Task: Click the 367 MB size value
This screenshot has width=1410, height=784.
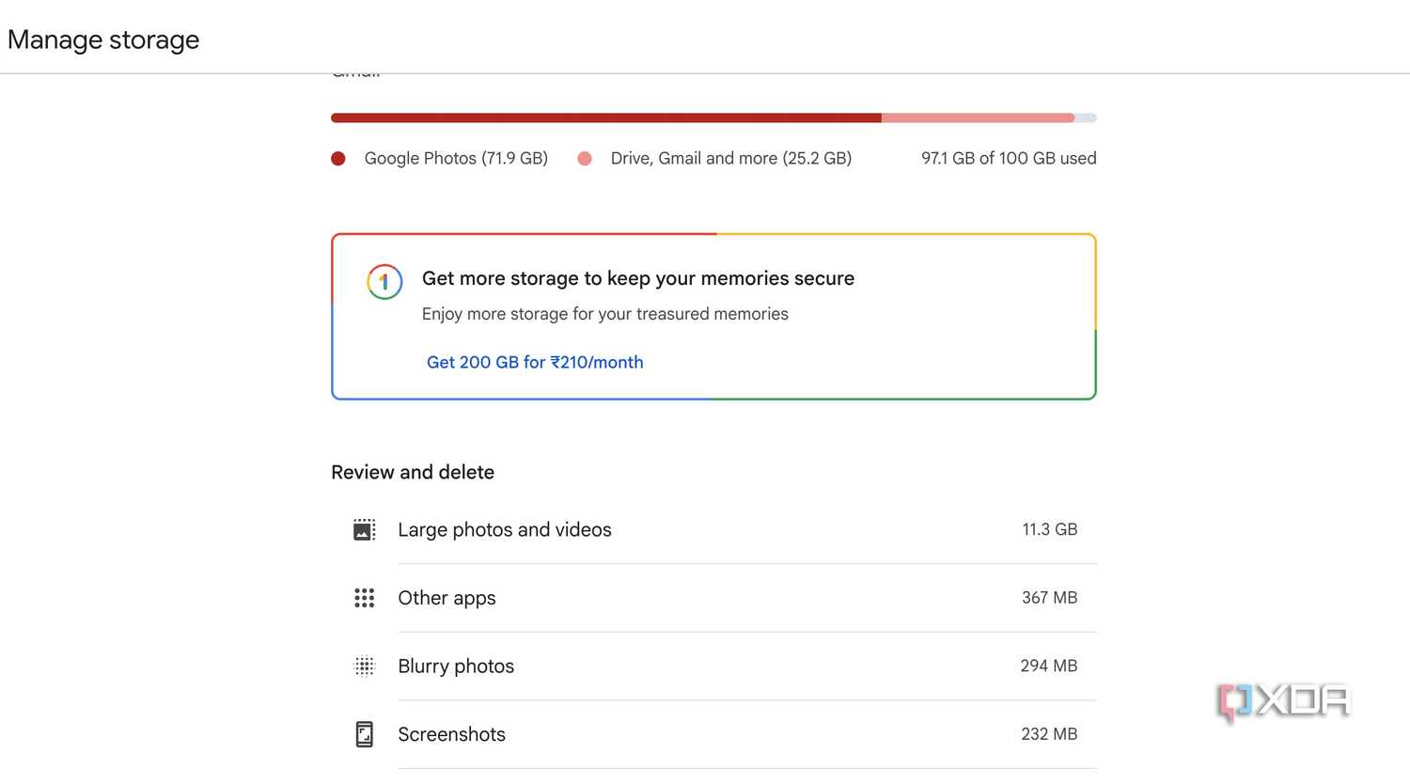Action: pyautogui.click(x=1050, y=598)
